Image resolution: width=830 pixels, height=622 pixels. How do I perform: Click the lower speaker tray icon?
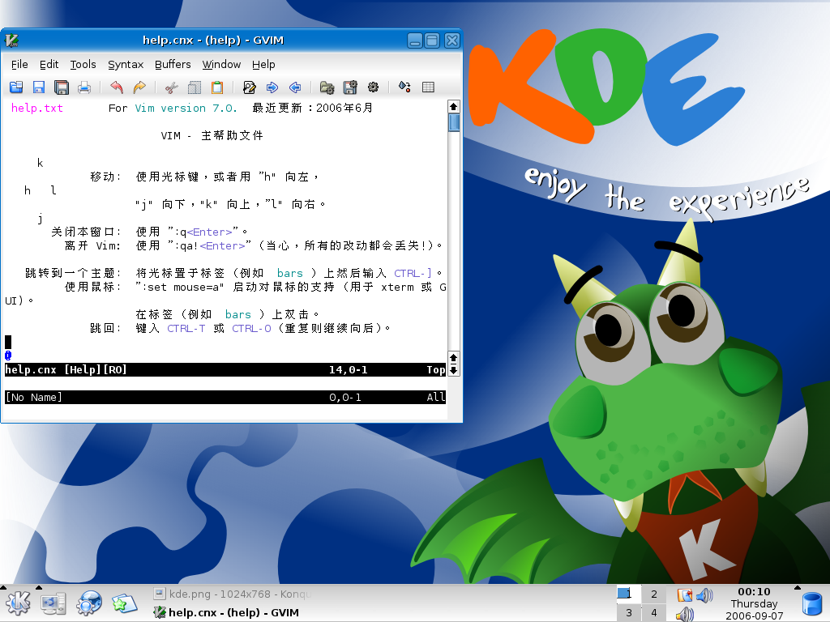pyautogui.click(x=685, y=614)
